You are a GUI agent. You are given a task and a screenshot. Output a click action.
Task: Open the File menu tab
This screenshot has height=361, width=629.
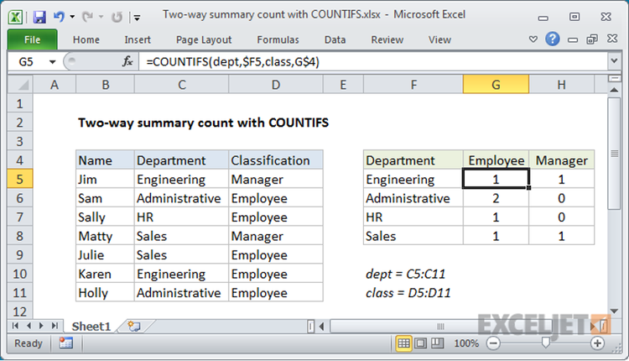point(34,39)
